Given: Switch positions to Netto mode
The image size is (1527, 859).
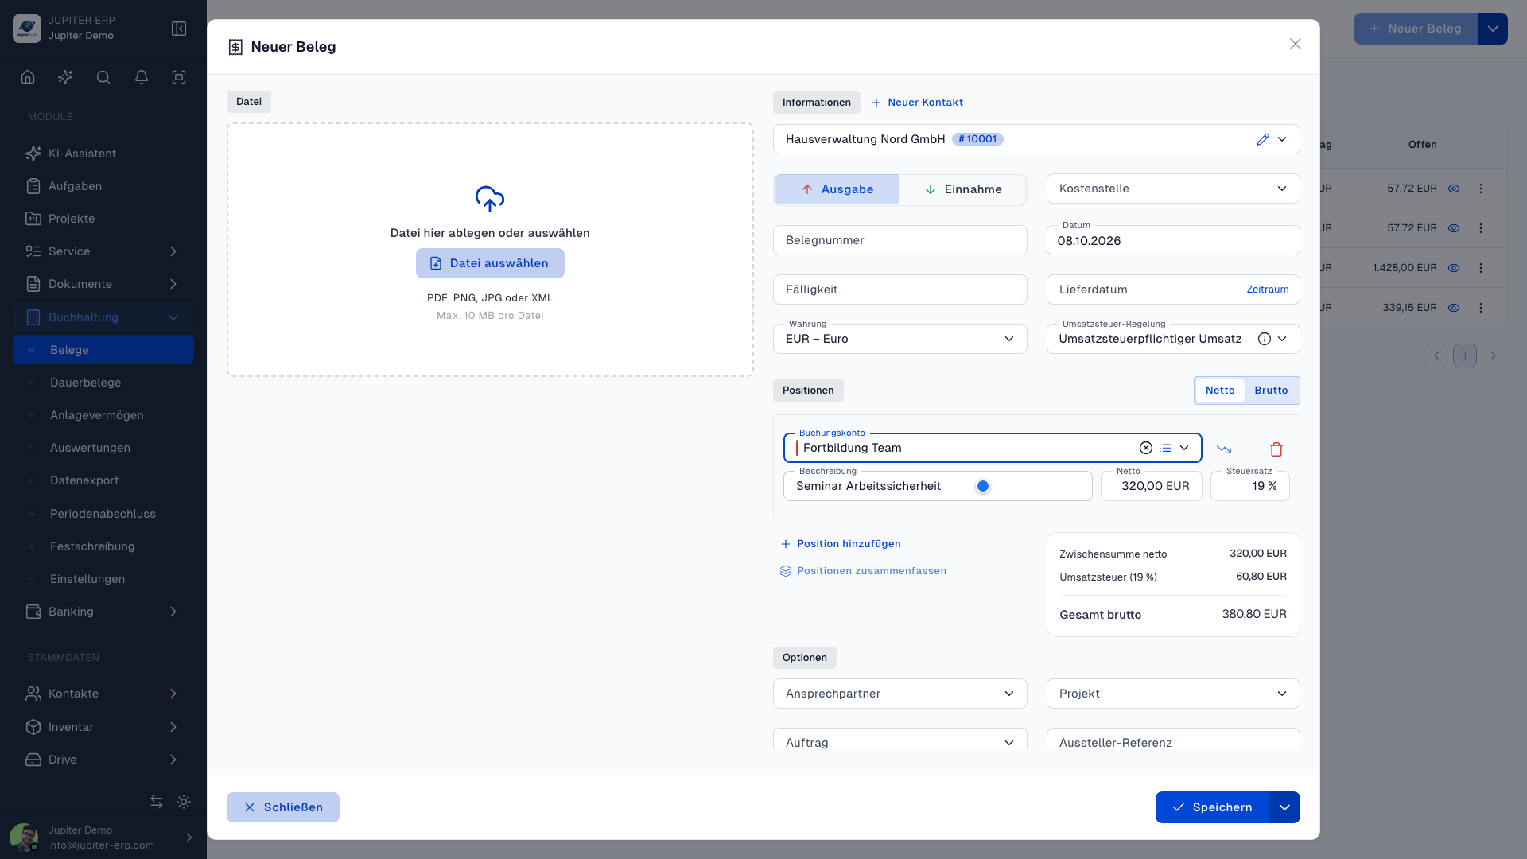Looking at the screenshot, I should tap(1220, 391).
